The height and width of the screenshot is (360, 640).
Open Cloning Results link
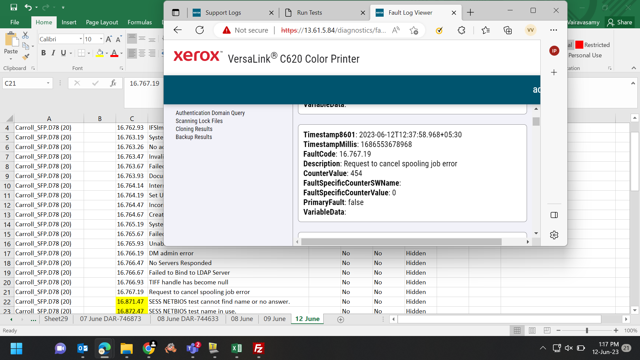(x=194, y=129)
